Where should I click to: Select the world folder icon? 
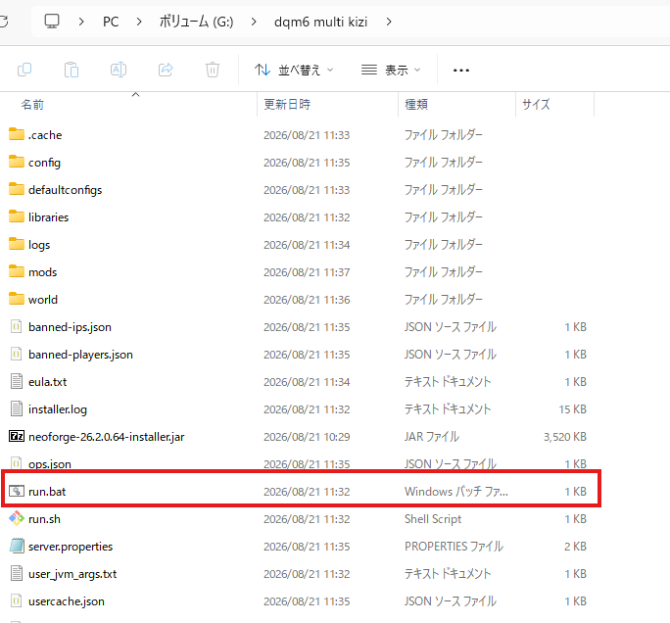[17, 299]
